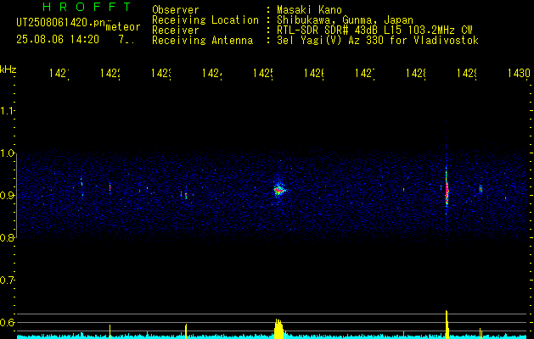The height and width of the screenshot is (339, 534).
Task: Click the 1429 time axis label
Action: (467, 74)
